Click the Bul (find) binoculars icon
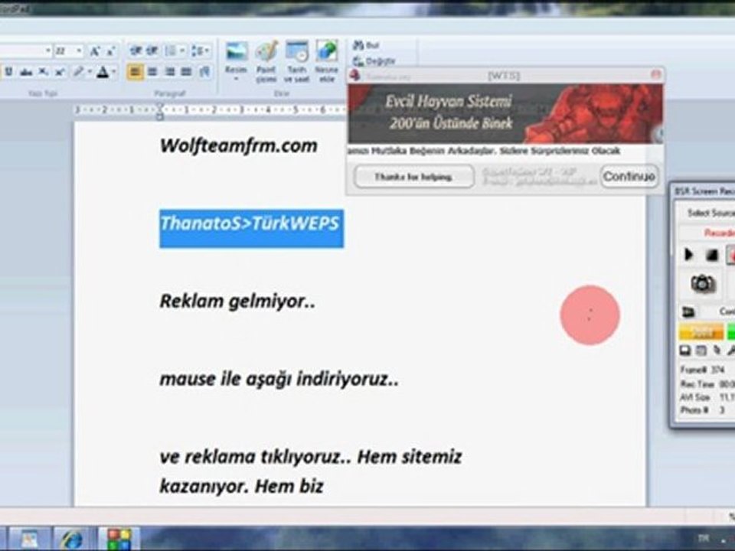 pyautogui.click(x=358, y=45)
